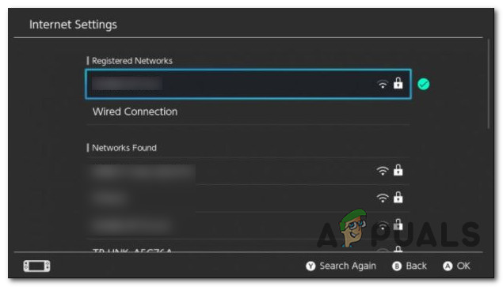
Task: Select the highlighted registered network entry
Action: point(248,84)
